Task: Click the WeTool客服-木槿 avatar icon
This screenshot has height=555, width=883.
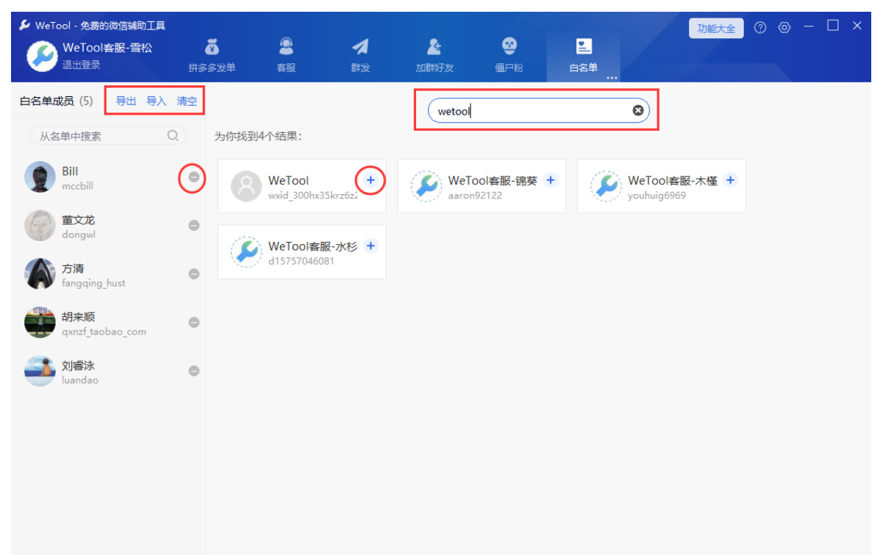Action: pos(606,187)
